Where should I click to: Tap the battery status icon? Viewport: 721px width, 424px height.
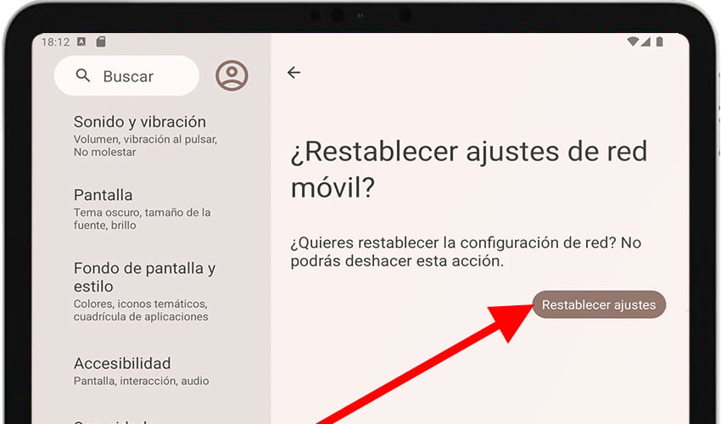[659, 42]
